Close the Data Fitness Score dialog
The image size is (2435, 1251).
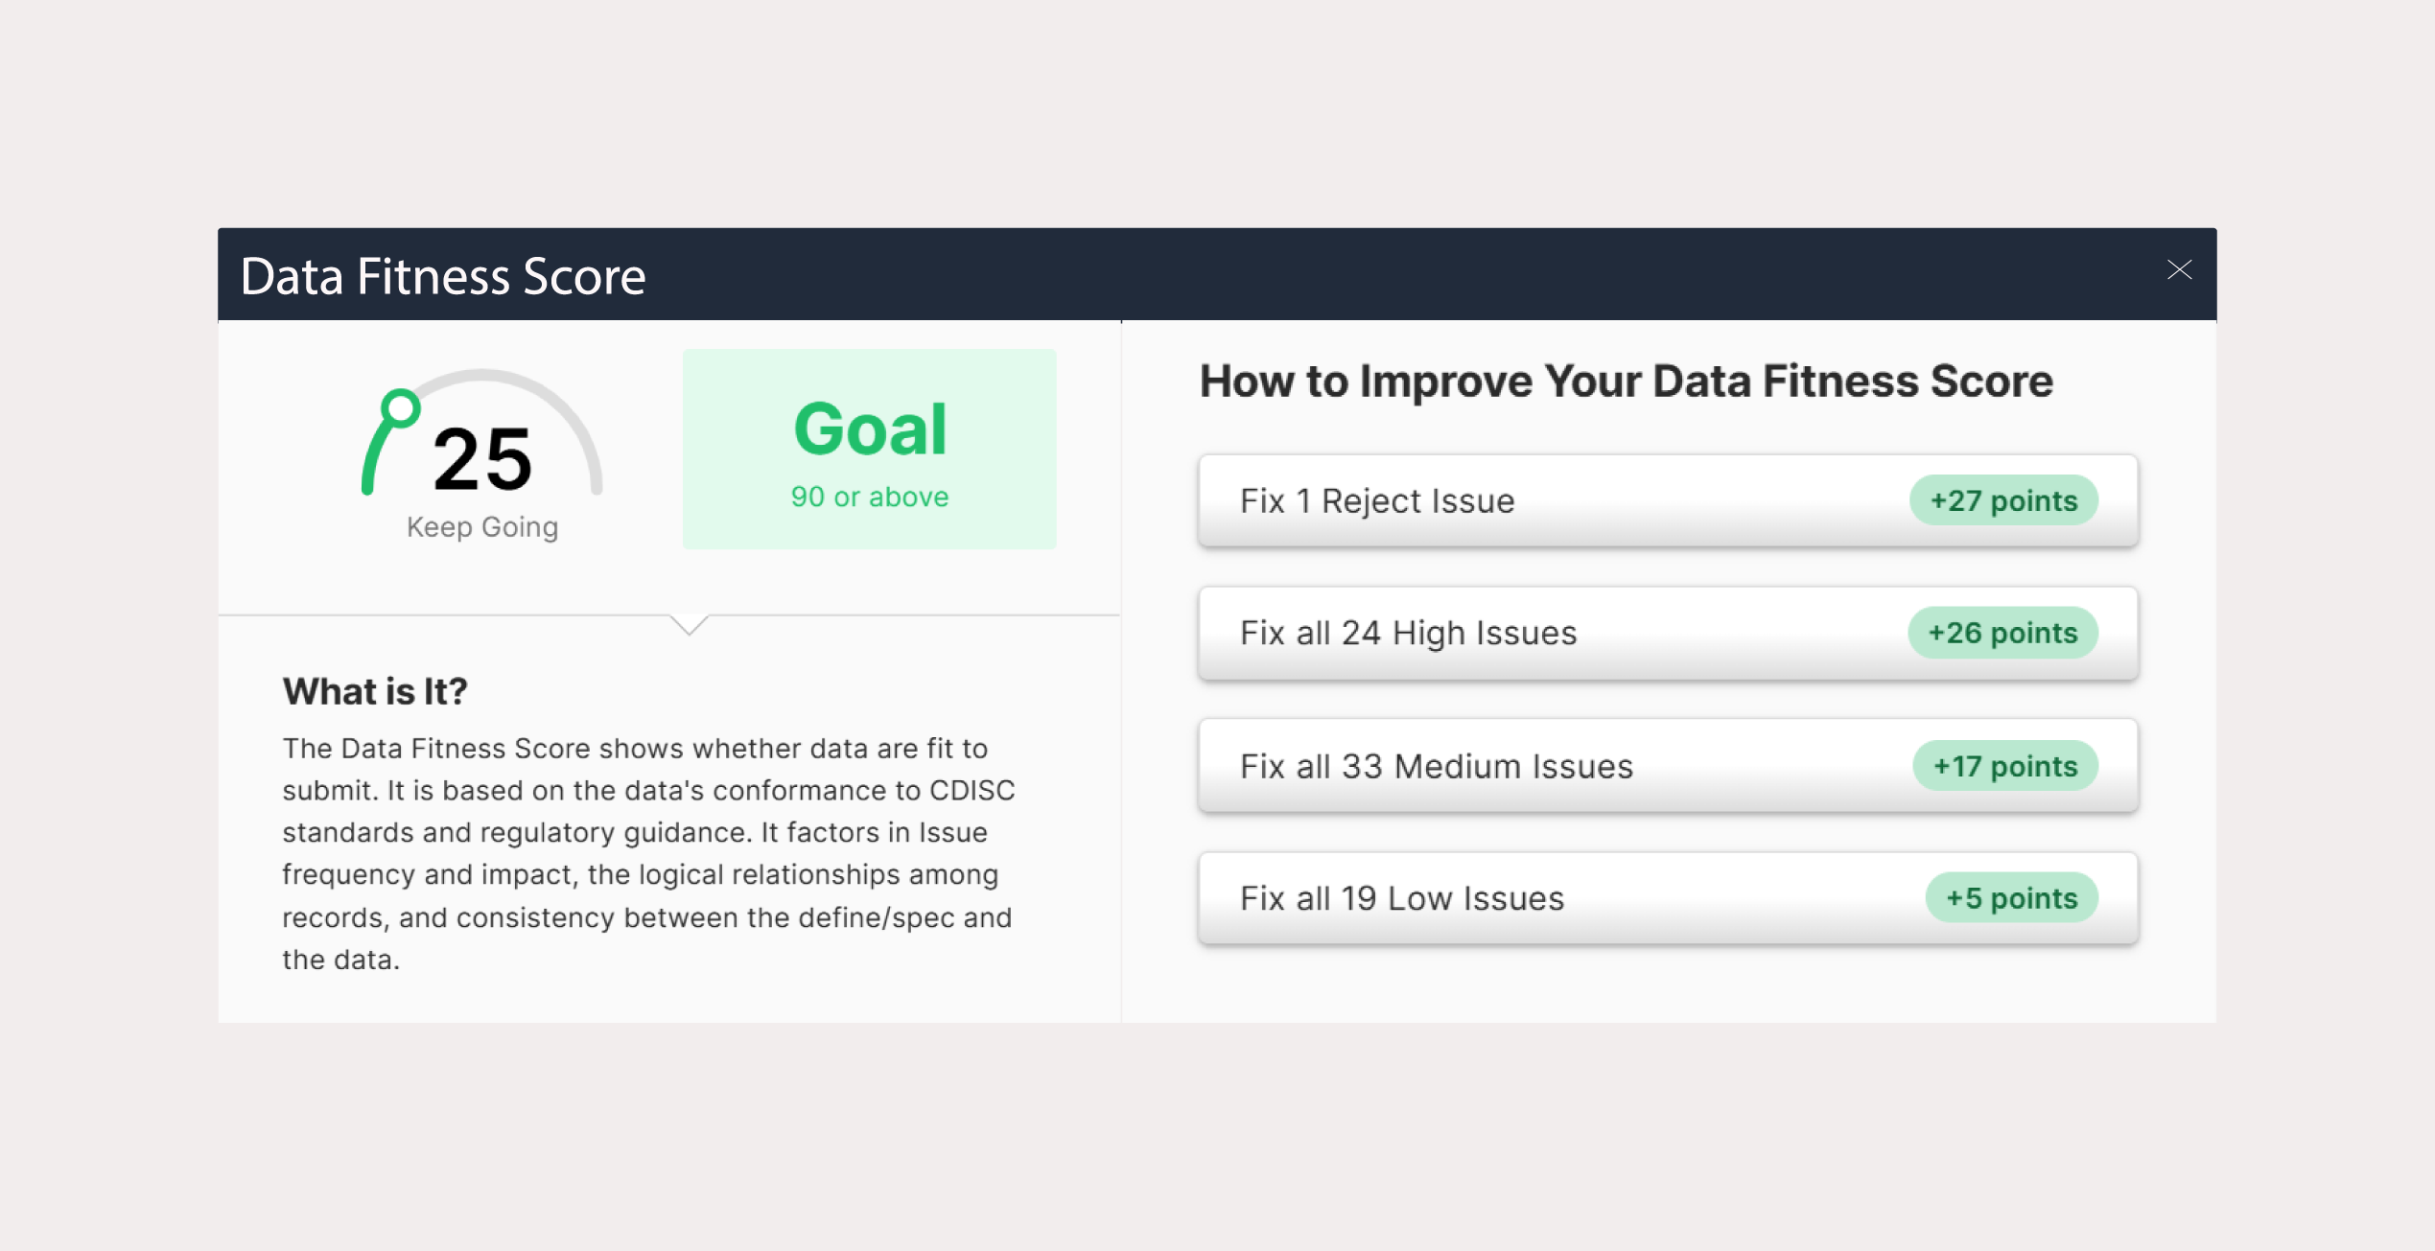(x=2180, y=270)
